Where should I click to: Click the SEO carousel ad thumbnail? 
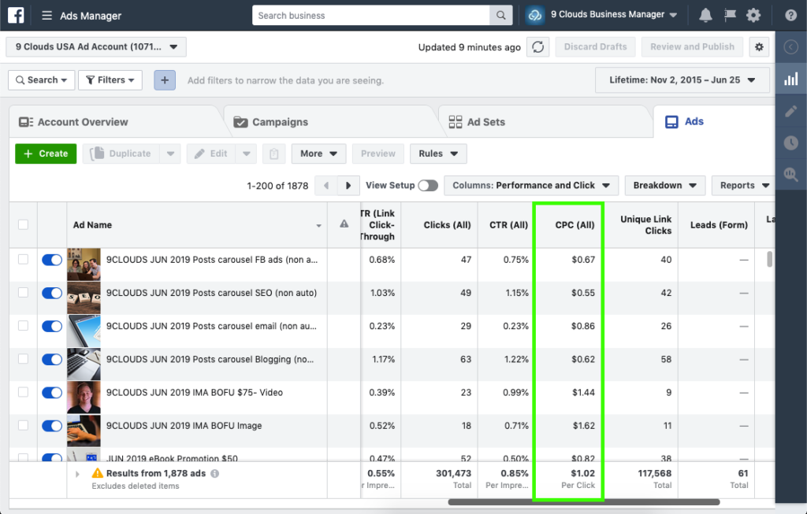[x=84, y=298]
